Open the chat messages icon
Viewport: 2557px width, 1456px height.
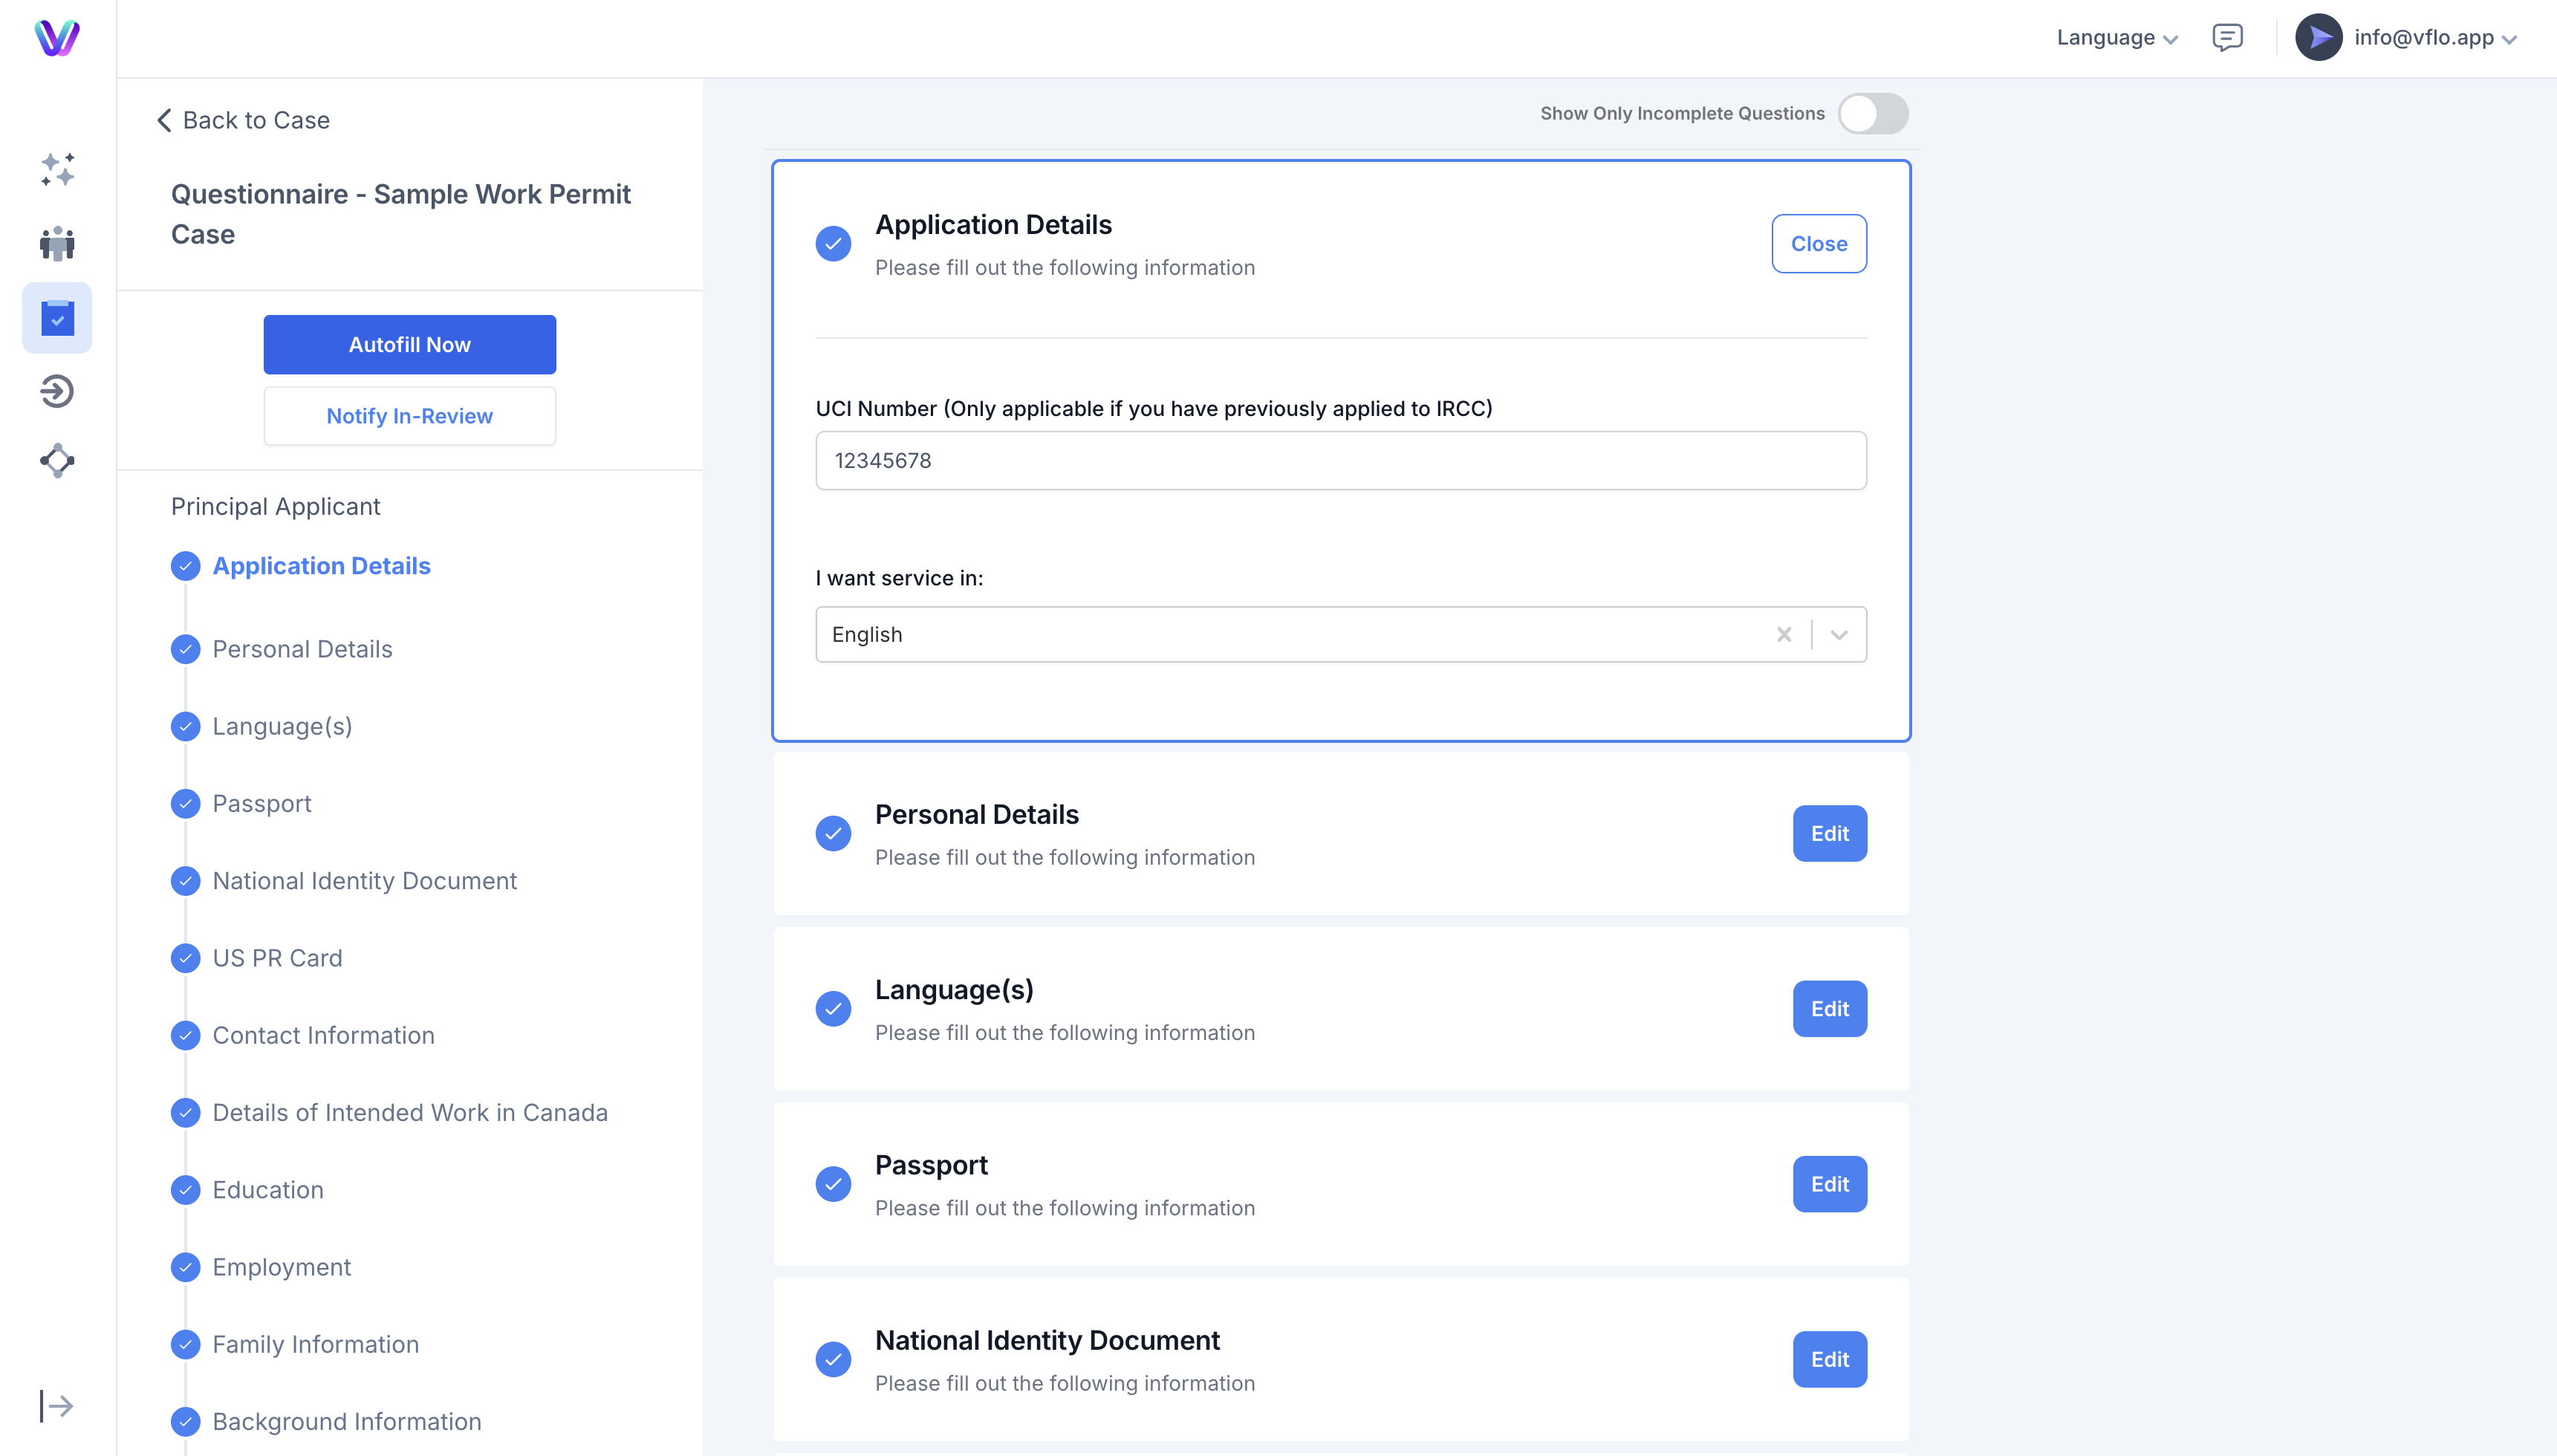click(2227, 38)
